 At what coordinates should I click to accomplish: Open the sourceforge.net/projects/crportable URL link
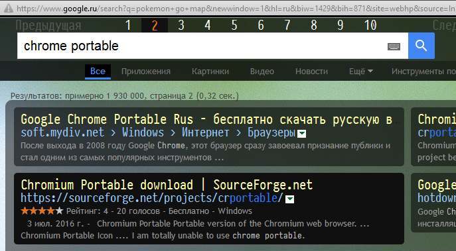[151, 198]
